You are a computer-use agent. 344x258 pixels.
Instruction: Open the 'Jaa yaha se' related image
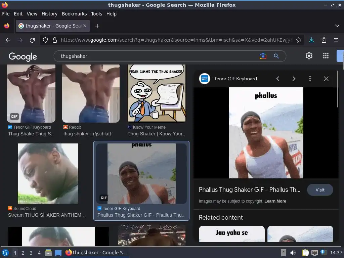click(x=232, y=234)
